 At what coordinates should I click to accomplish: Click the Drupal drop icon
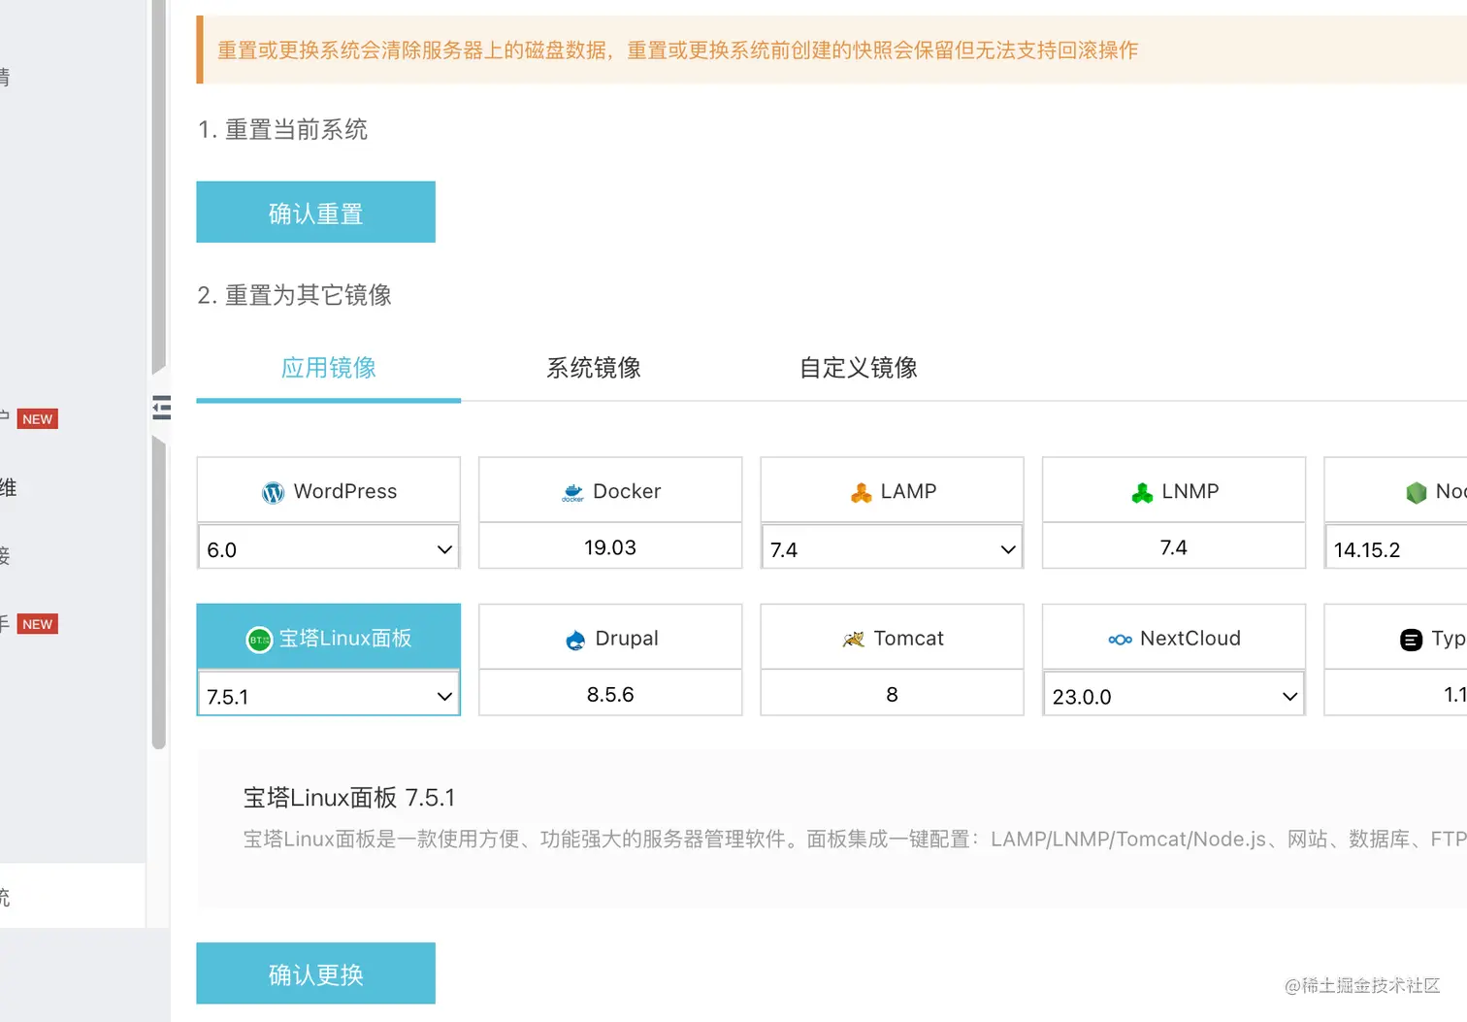click(x=575, y=640)
